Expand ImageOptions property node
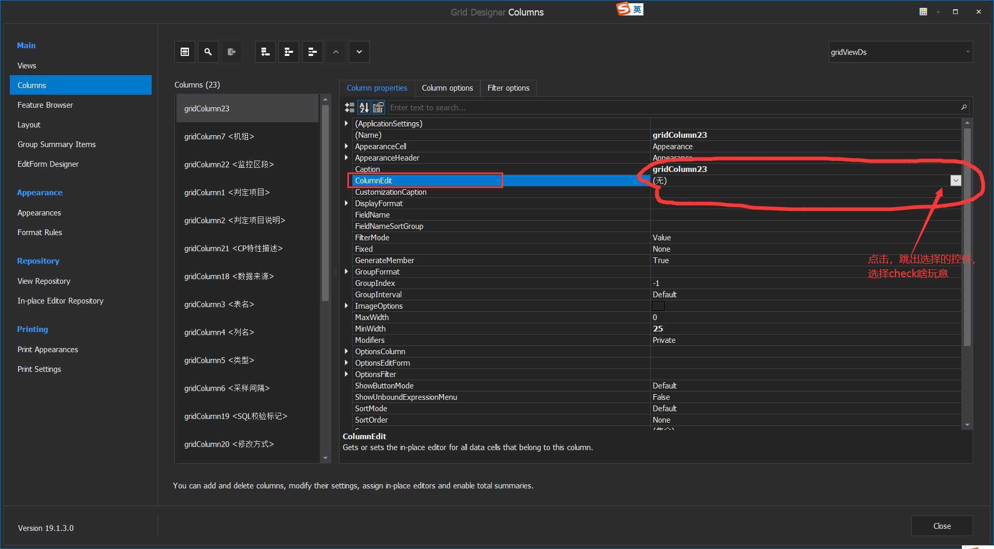Screen dimensions: 994x549 pos(346,306)
